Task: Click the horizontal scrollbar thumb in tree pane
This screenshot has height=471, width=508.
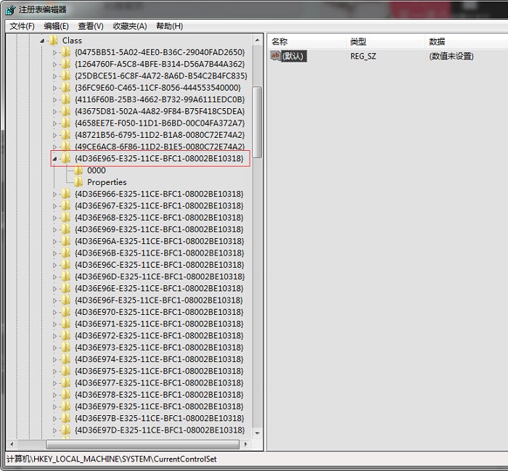Action: pos(142,444)
